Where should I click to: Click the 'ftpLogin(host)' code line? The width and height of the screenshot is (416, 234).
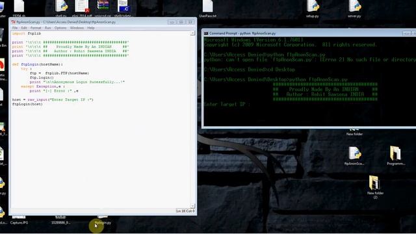click(27, 104)
